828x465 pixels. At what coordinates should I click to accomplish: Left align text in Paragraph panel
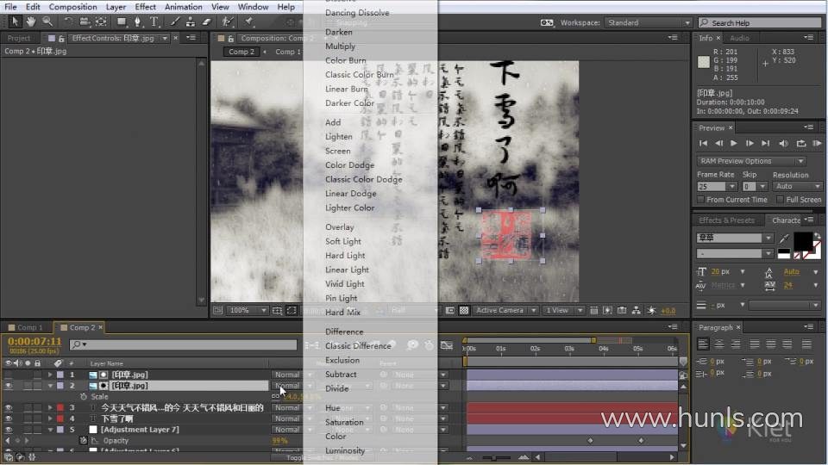(703, 344)
